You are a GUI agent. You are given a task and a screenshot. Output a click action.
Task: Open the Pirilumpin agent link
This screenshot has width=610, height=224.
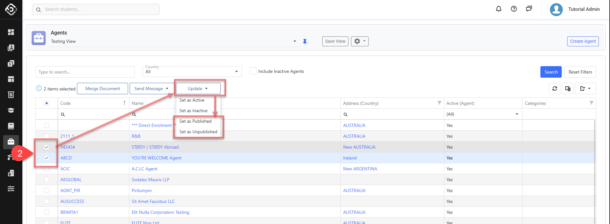(141, 190)
